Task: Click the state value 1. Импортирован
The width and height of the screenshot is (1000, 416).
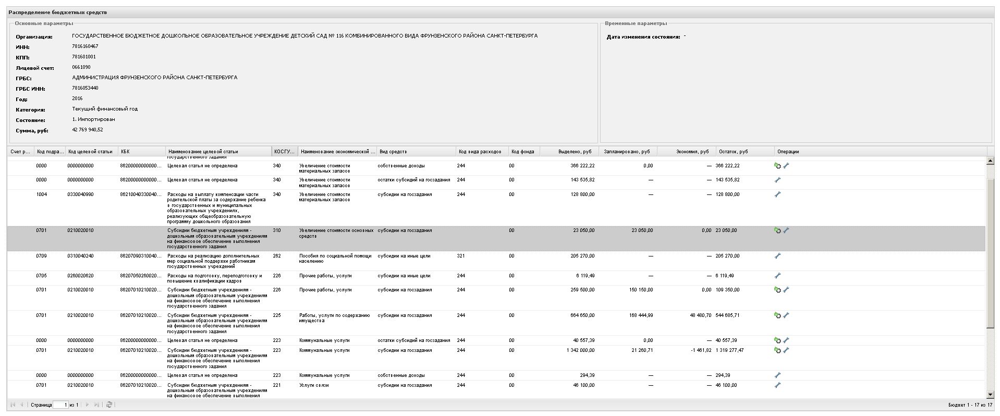Action: click(94, 119)
